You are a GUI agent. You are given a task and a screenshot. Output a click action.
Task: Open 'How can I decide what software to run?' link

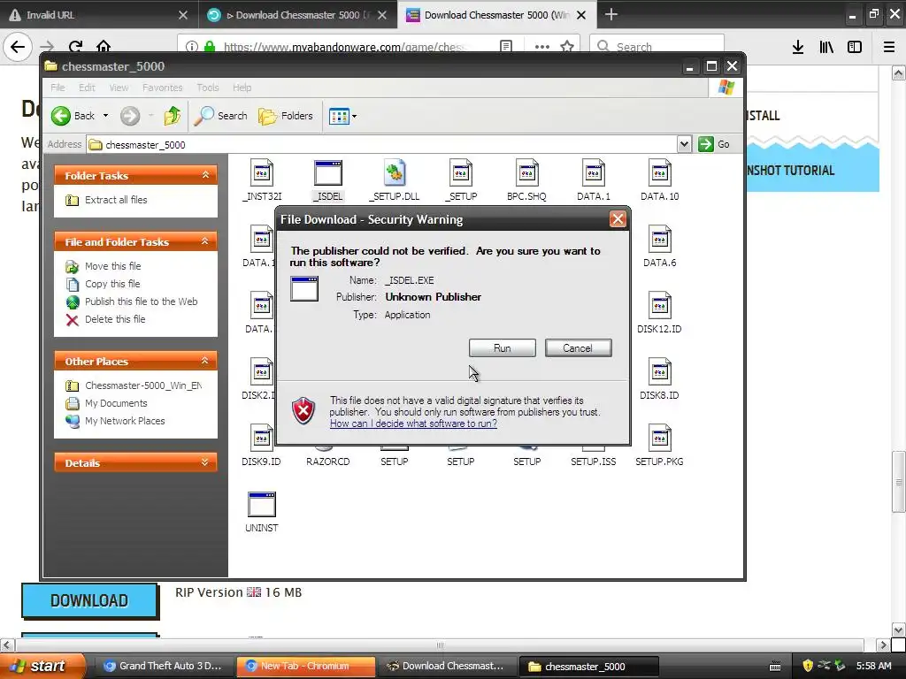tap(413, 423)
